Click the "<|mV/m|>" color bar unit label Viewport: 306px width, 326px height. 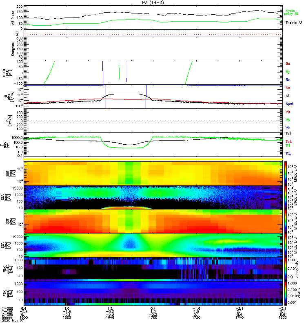point(298,269)
